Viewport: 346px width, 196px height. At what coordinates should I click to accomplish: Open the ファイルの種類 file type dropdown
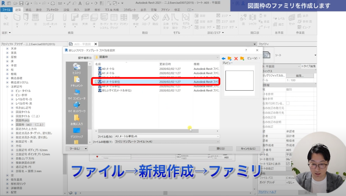[218, 142]
